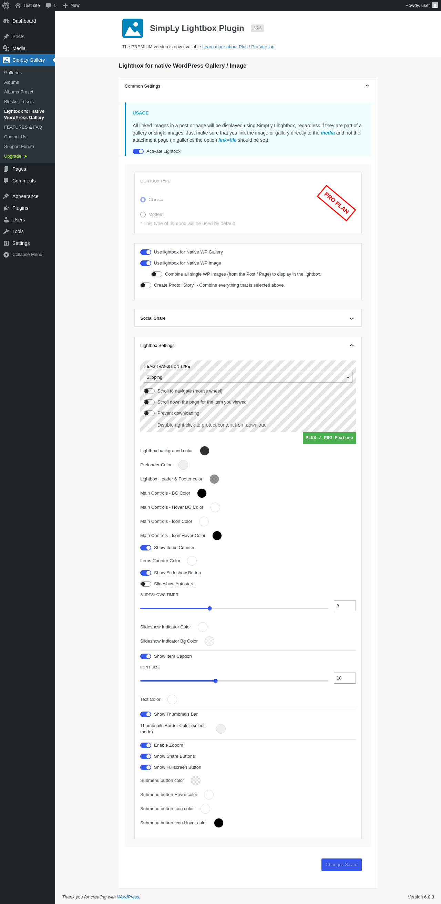Screen dimensions: 441x904
Task: Click the Slideshows Timer slider handle
Action: tap(209, 608)
